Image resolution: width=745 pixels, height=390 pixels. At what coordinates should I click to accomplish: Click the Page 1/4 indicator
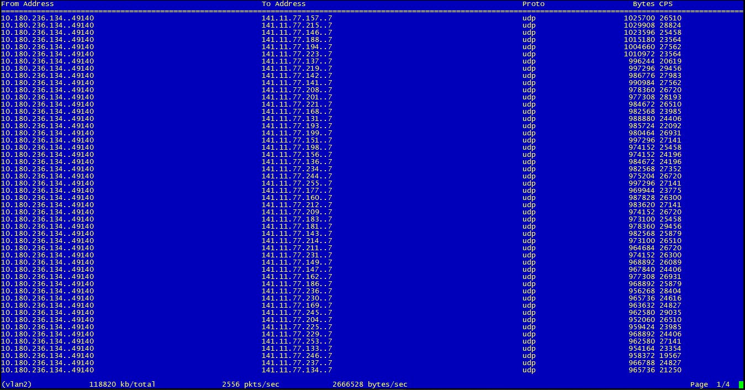coord(710,384)
